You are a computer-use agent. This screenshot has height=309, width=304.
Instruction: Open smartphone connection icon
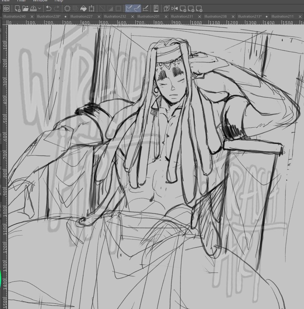pyautogui.click(x=156, y=8)
